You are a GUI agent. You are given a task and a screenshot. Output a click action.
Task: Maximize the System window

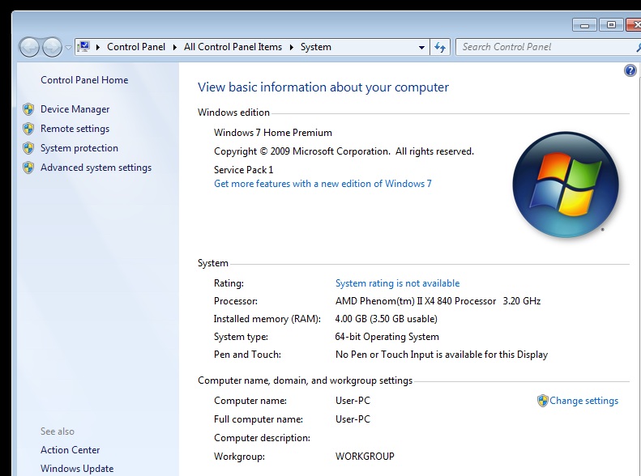[611, 25]
